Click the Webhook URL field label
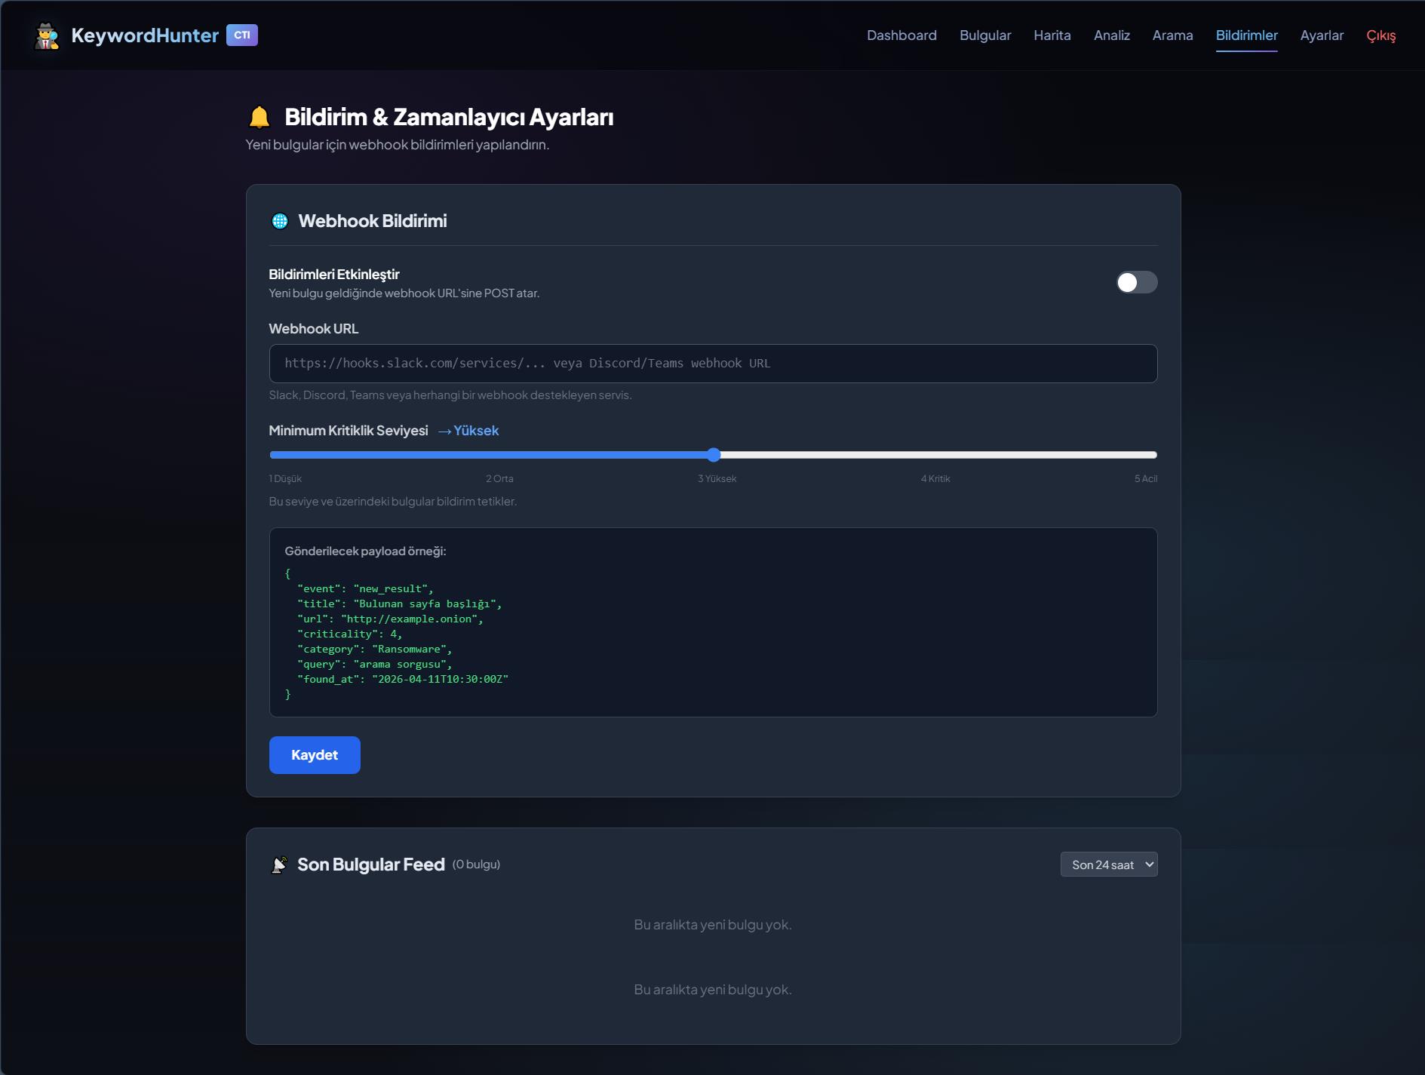 (314, 329)
